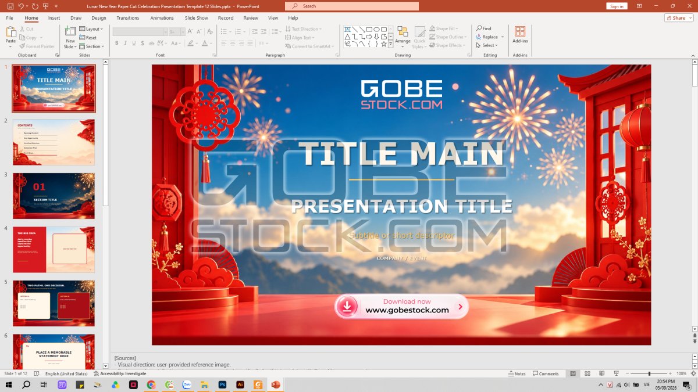This screenshot has width=698, height=392.
Task: Open the Drawing group dialog launcher
Action: 469,55
